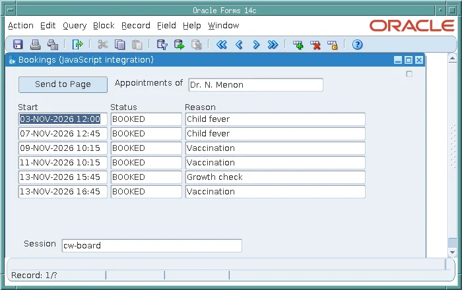This screenshot has height=290, width=462.
Task: Click the Print toolbar icon
Action: click(x=36, y=45)
